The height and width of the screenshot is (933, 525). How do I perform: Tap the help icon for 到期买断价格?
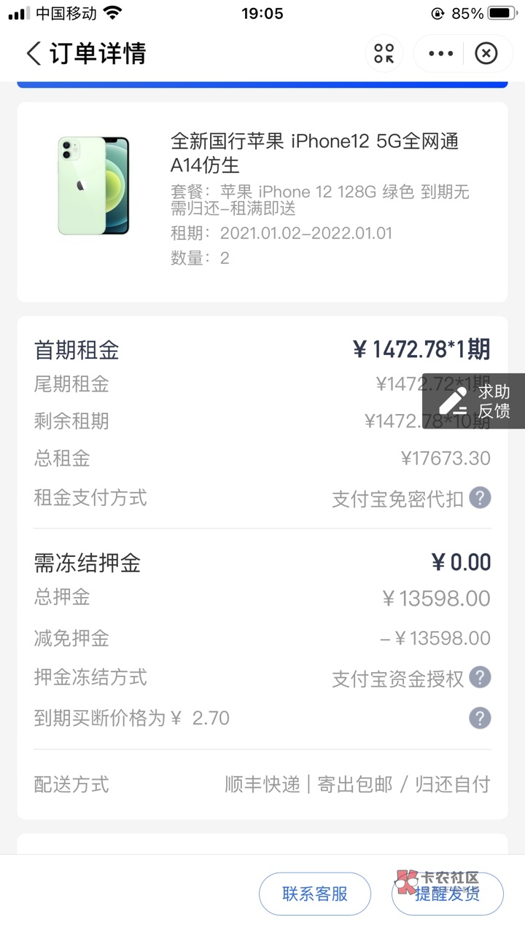pos(479,718)
